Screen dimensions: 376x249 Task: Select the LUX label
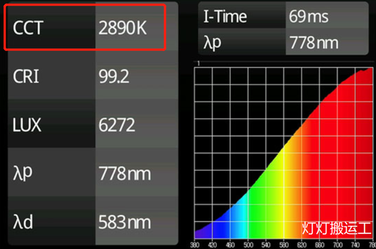click(x=27, y=125)
